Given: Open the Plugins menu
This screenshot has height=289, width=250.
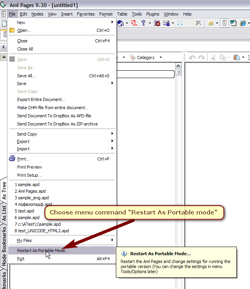Looking at the screenshot, I should (x=152, y=14).
